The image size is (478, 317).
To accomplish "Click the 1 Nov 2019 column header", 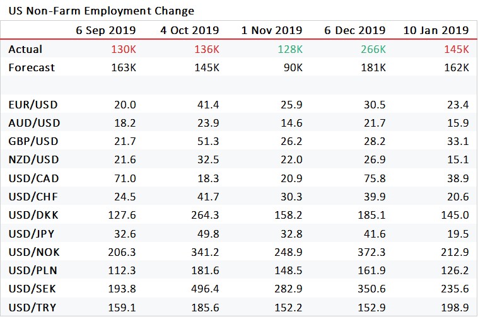I will 272,30.
